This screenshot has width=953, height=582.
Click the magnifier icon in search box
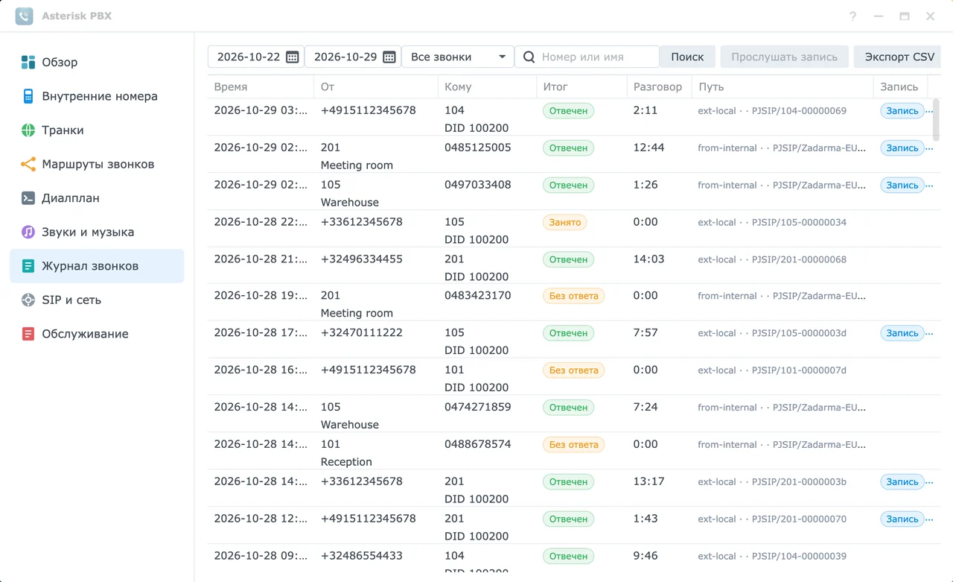click(529, 57)
